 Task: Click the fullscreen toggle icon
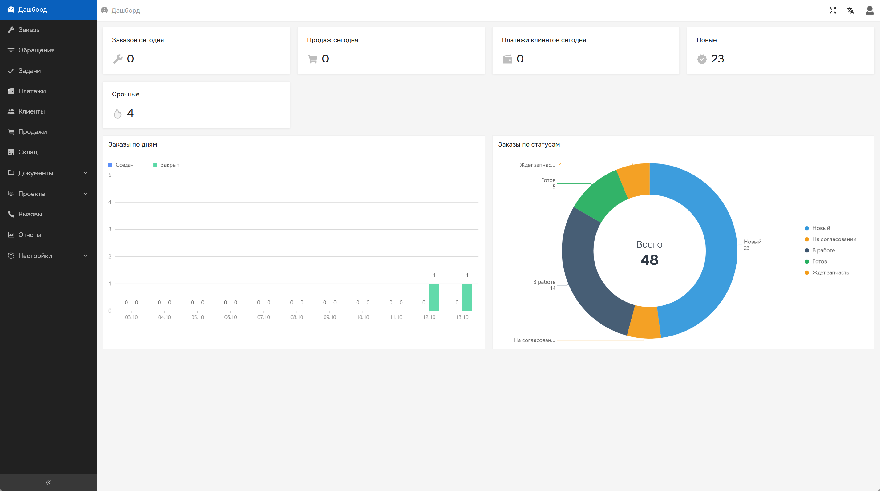[833, 10]
